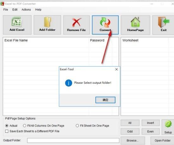Image resolution: width=174 pixels, height=145 pixels.
Task: Open the Help menu
Action: click(x=38, y=10)
